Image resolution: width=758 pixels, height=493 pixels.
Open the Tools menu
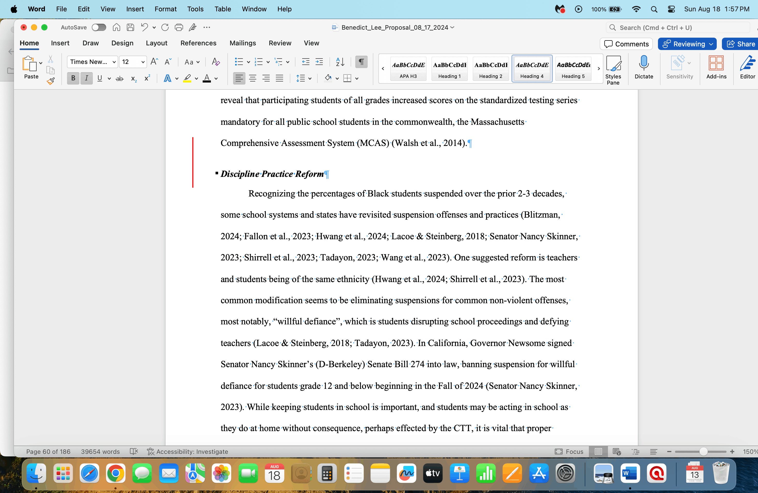point(195,9)
